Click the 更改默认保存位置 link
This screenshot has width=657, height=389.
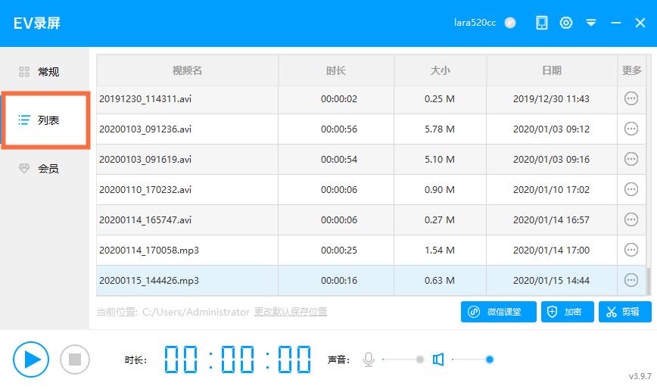point(291,312)
